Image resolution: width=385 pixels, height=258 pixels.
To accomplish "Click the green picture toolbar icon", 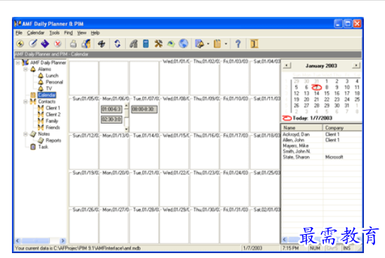I will (x=171, y=44).
